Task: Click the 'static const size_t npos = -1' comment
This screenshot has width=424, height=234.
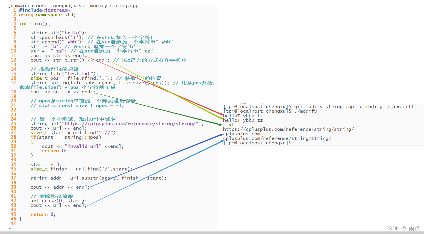Action: [77, 106]
